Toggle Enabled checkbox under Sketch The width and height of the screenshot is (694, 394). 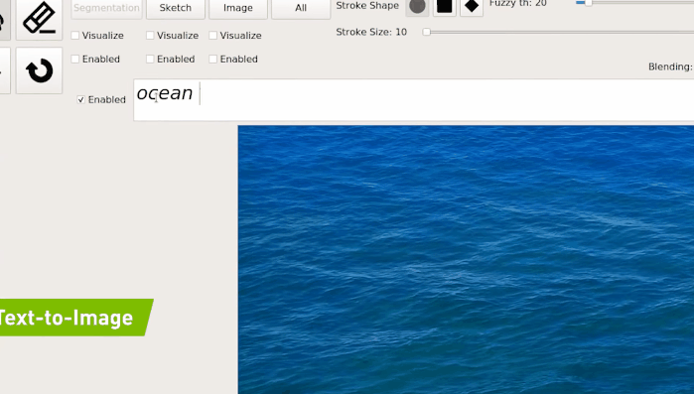coord(150,59)
